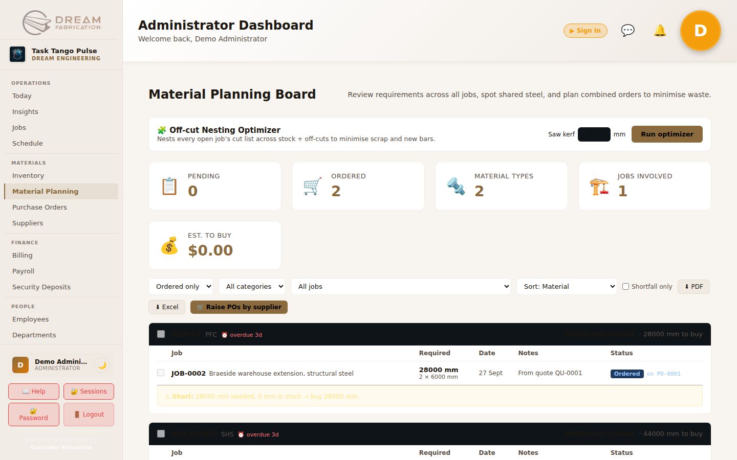Open the Ordered only status dropdown

(x=181, y=286)
